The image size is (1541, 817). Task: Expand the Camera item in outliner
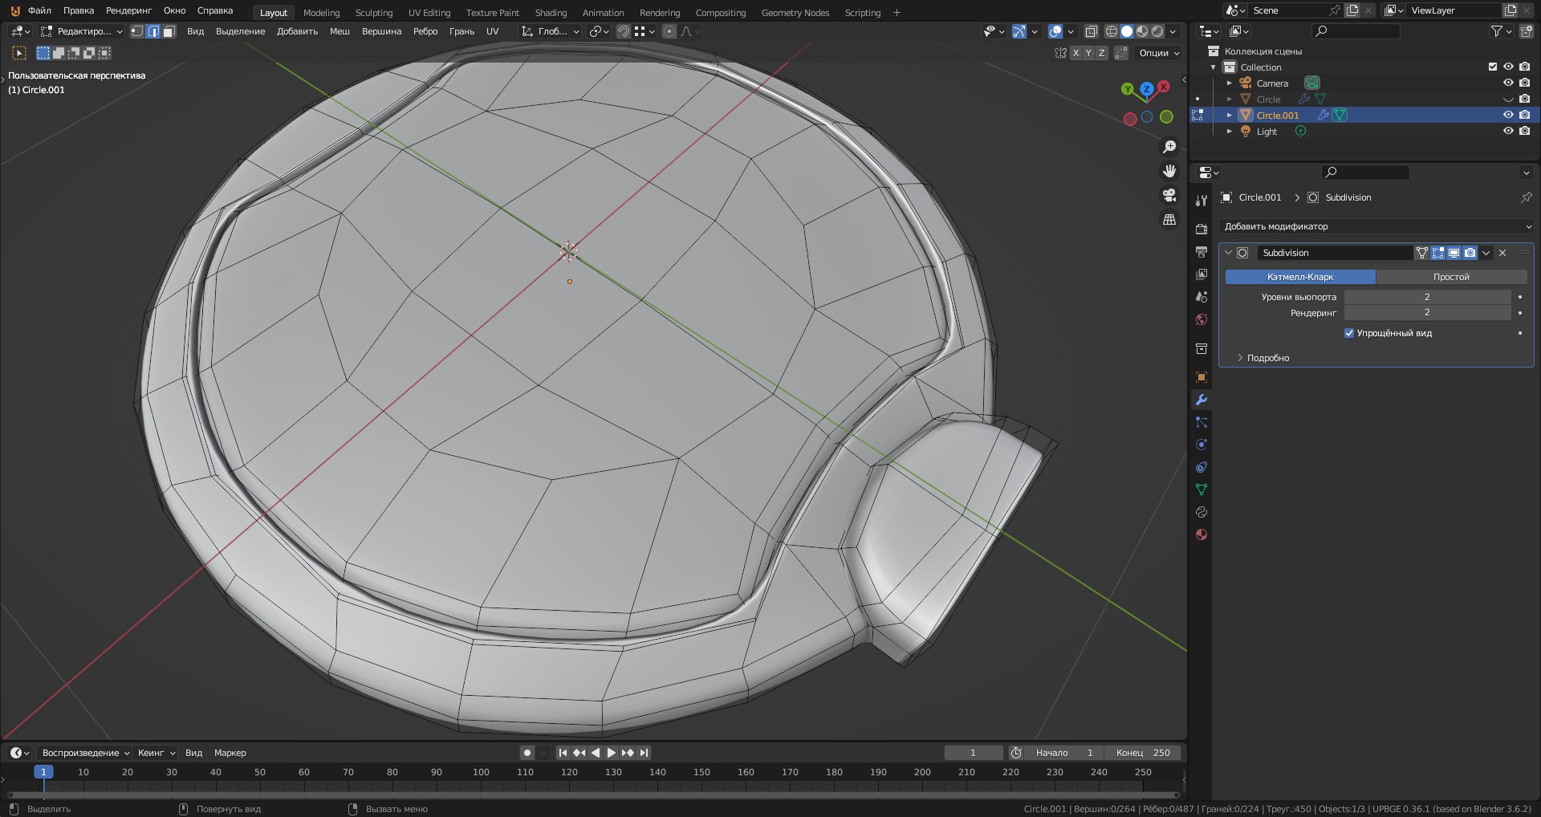coord(1229,83)
